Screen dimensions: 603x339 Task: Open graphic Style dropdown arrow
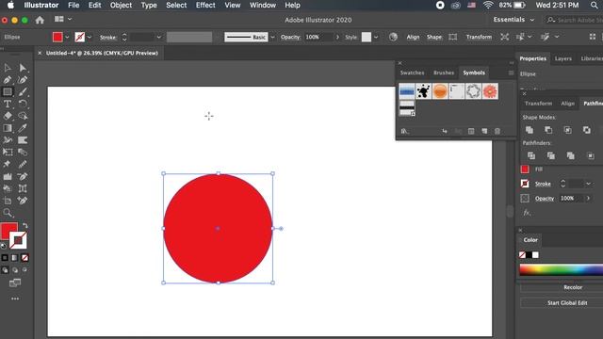(x=376, y=38)
